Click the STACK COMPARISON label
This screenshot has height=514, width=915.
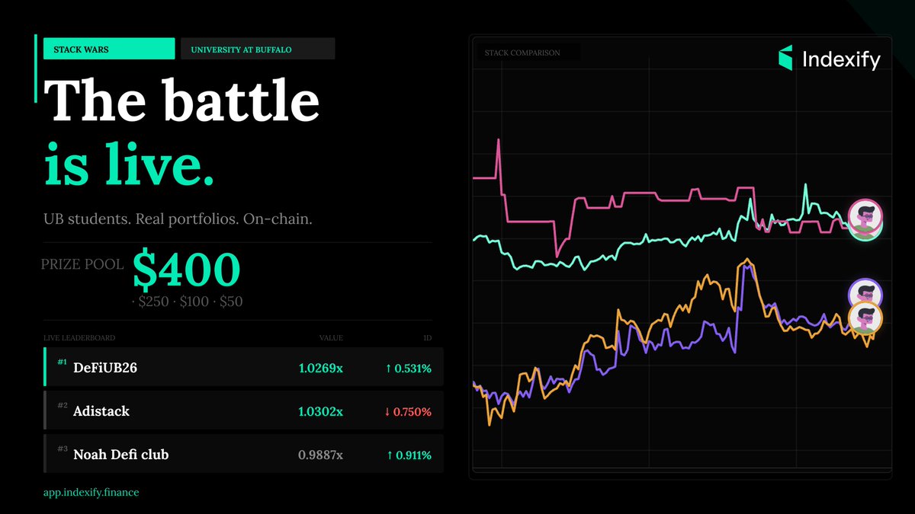click(522, 53)
